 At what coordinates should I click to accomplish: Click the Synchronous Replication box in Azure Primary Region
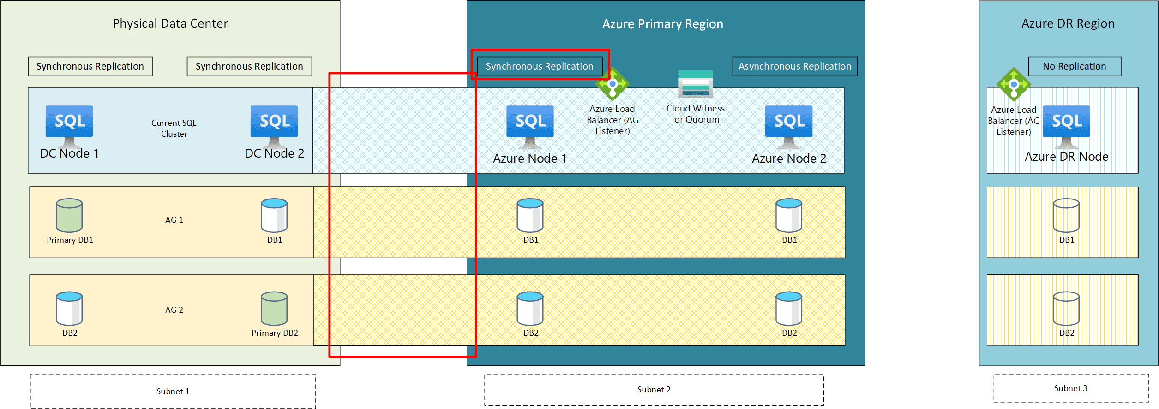pyautogui.click(x=540, y=66)
